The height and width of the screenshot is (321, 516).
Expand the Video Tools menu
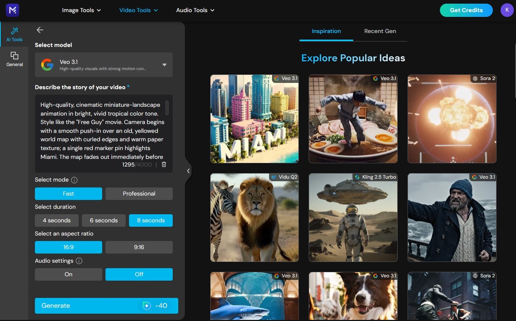tap(139, 10)
